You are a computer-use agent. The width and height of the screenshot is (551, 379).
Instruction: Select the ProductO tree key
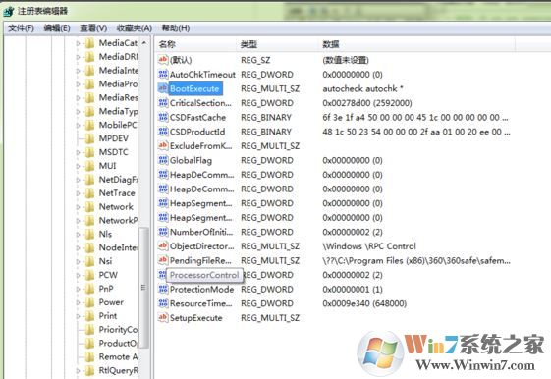point(119,344)
